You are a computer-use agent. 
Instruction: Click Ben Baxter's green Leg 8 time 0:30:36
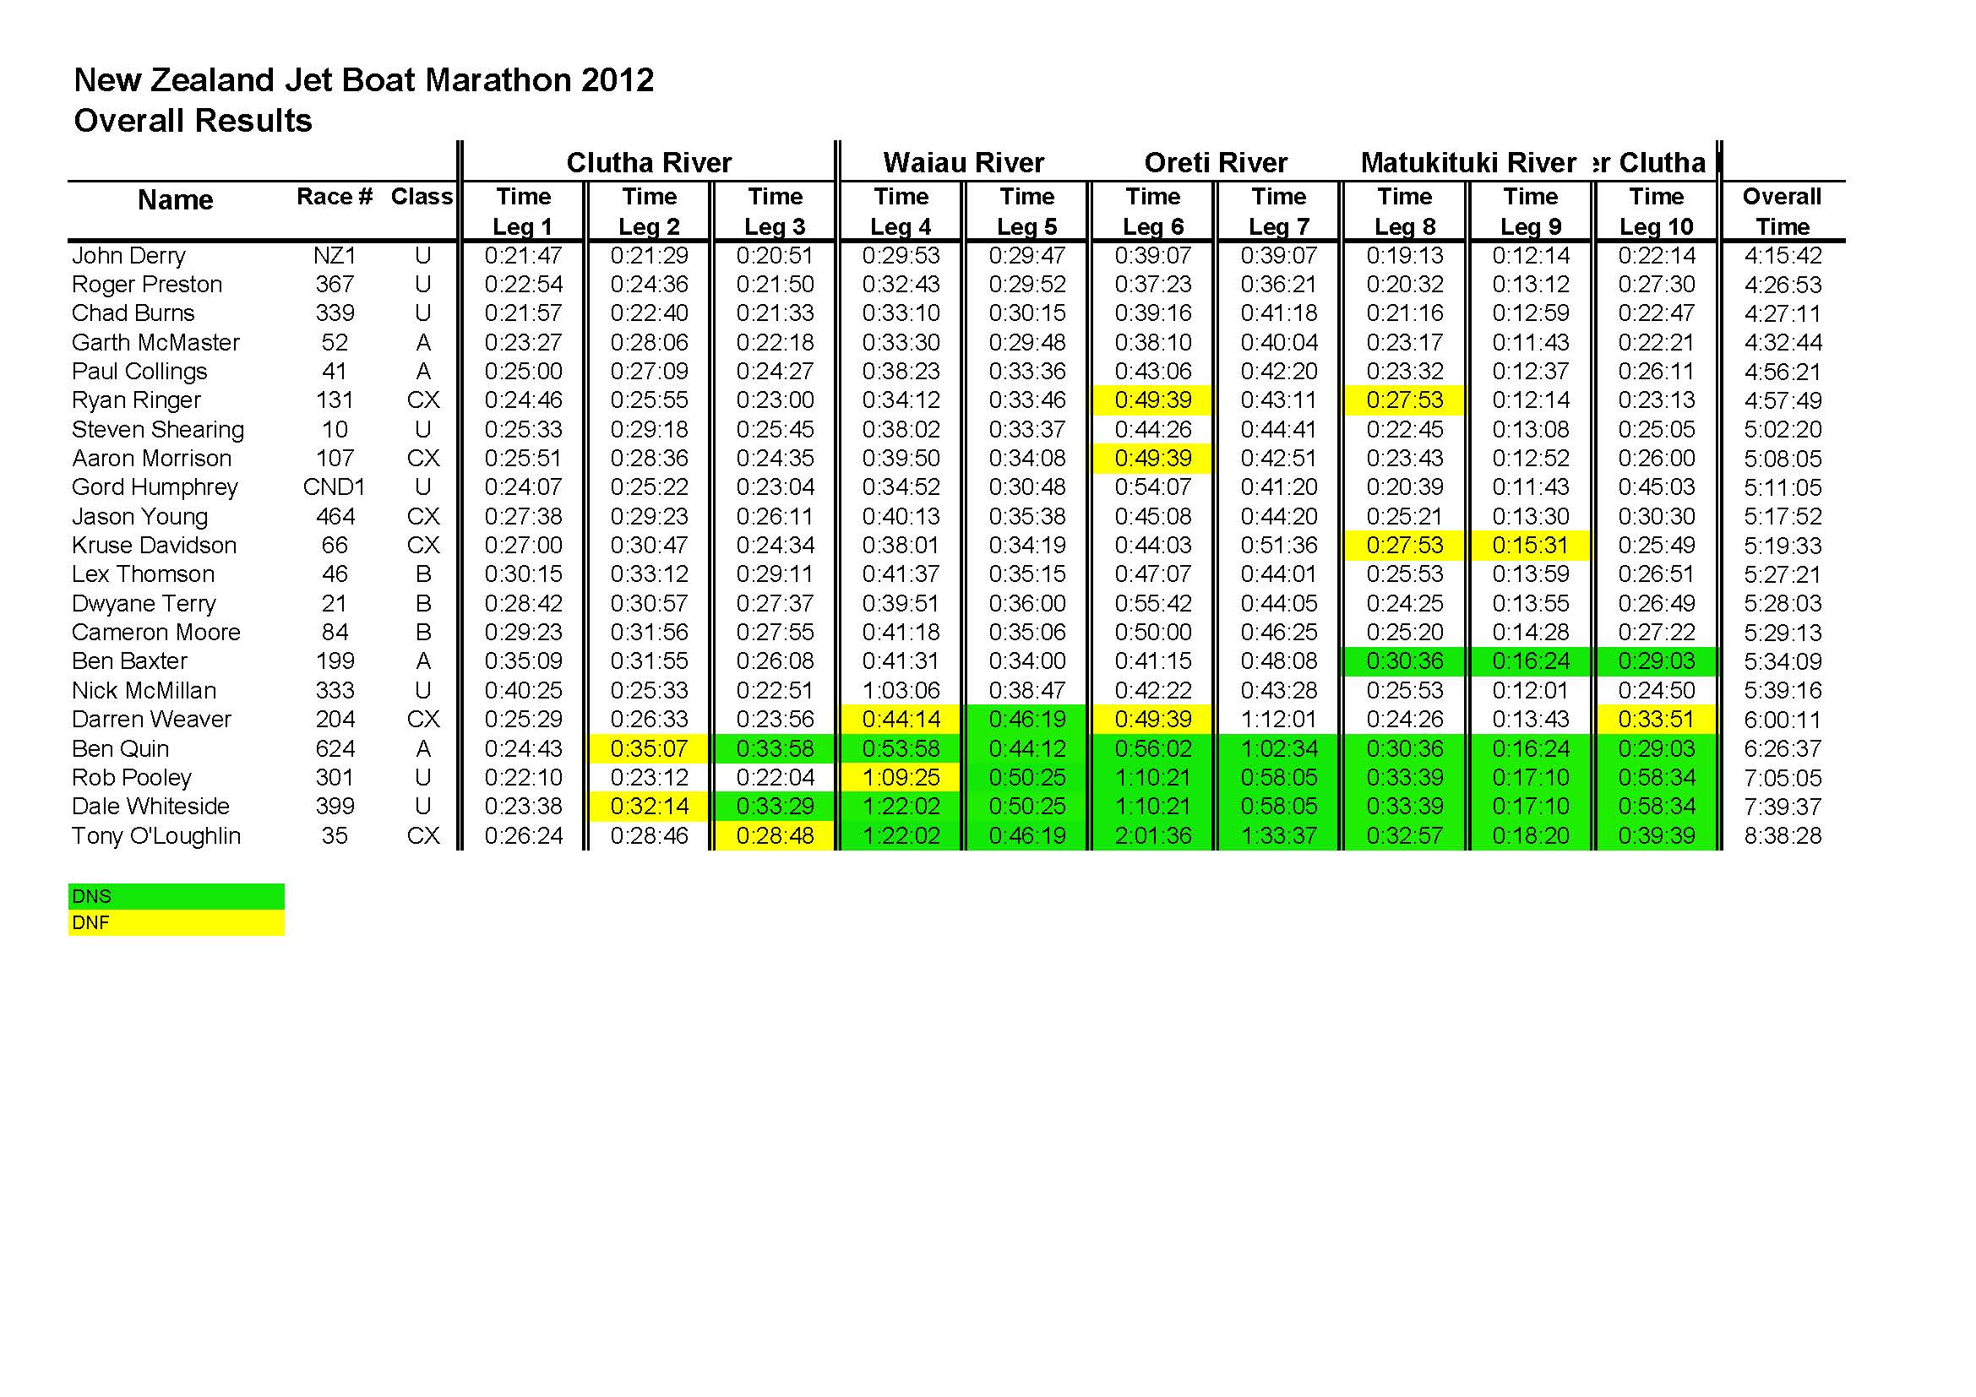pos(1405,660)
